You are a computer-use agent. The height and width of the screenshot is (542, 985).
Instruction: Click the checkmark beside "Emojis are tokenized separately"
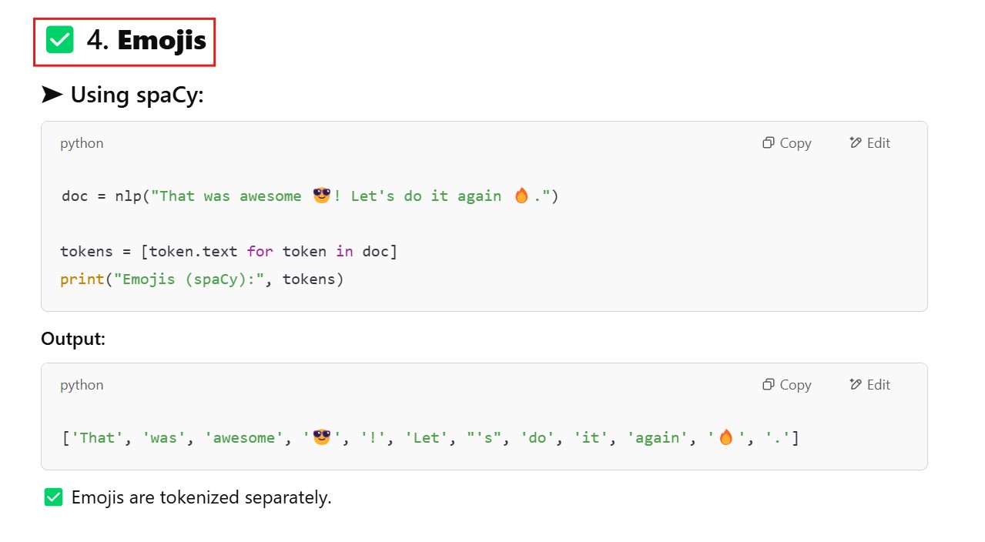pyautogui.click(x=53, y=497)
